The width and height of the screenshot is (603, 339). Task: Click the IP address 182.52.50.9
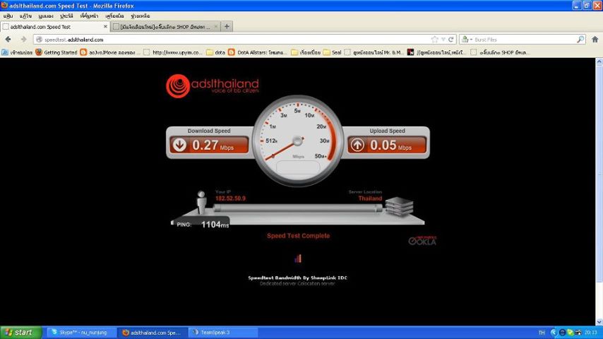[230, 198]
